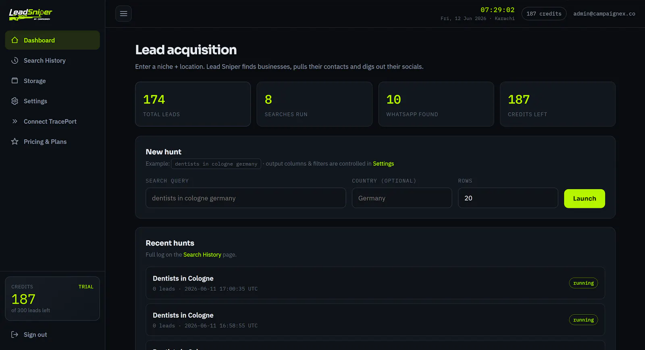Image resolution: width=645 pixels, height=350 pixels.
Task: Click the Searches Run 8 stat card
Action: point(314,104)
